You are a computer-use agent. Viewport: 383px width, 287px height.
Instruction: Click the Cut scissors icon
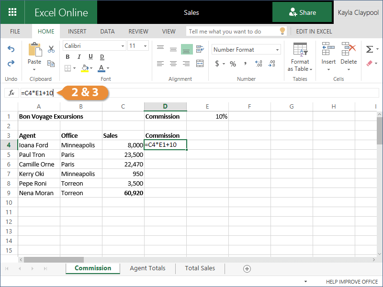coord(51,49)
